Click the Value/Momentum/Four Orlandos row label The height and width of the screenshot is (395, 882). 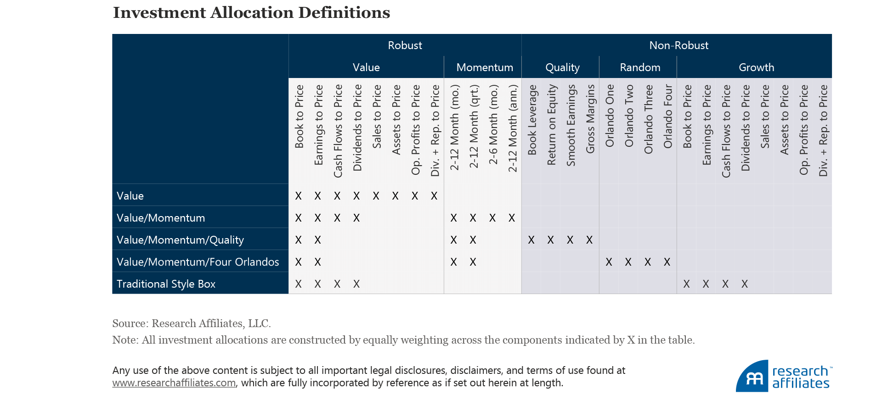point(198,262)
